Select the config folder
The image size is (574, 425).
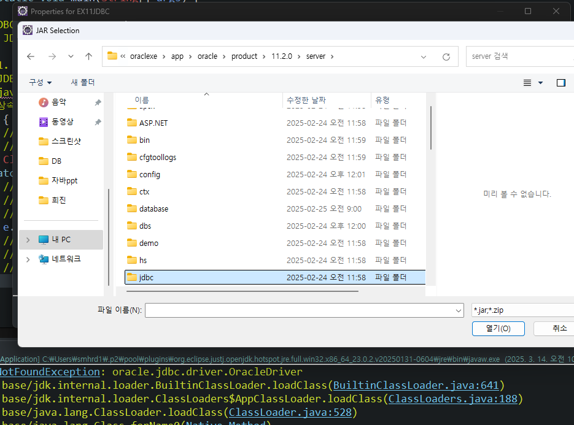[275, 174]
